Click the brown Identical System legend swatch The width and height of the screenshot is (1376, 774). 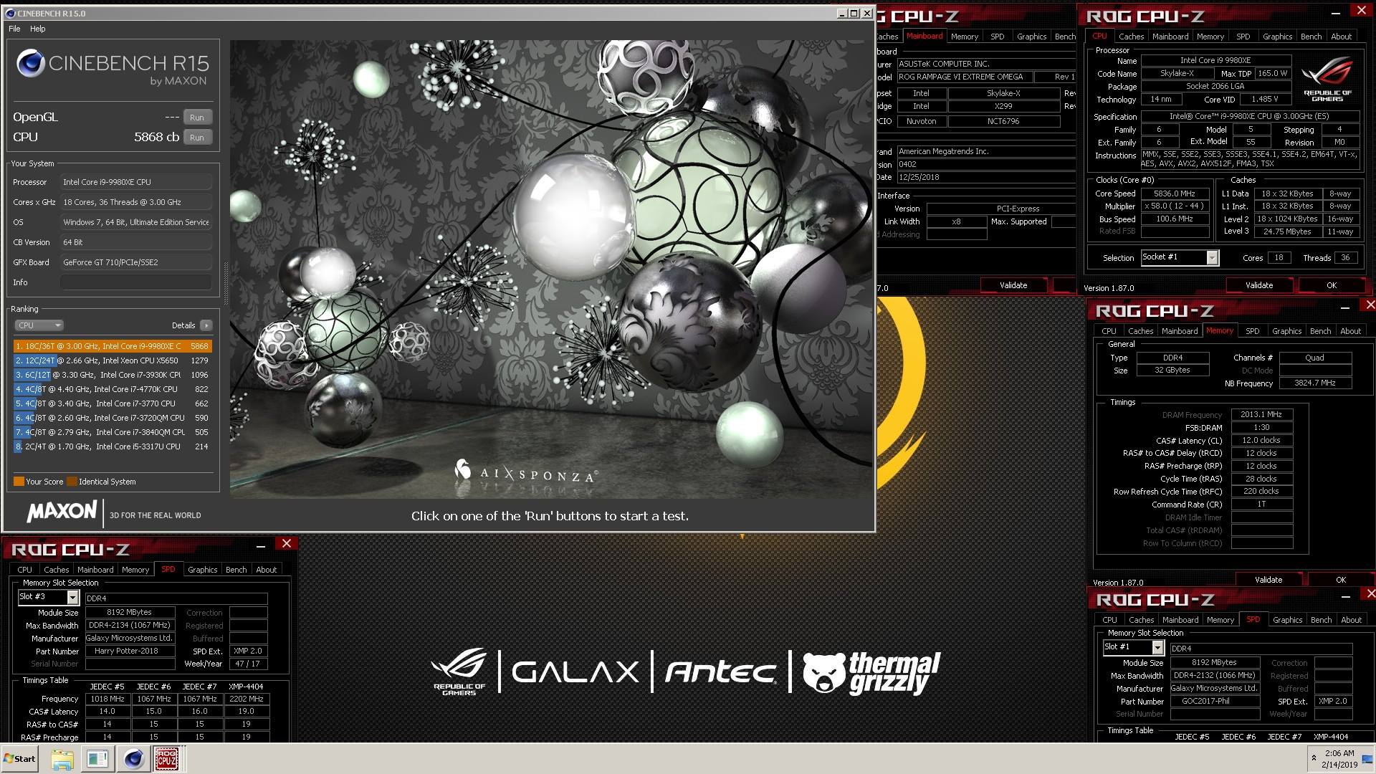(72, 482)
